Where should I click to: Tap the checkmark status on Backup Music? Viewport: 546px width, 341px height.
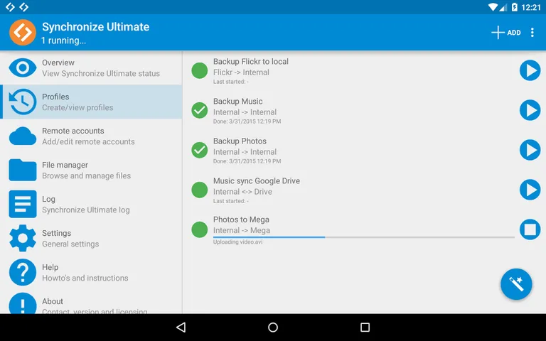[200, 110]
